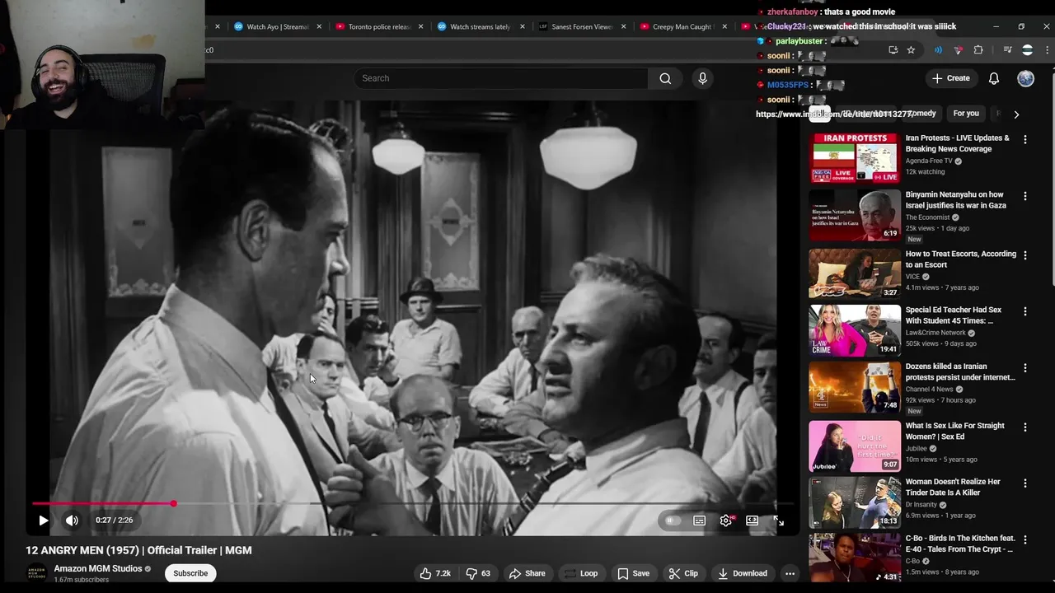1055x593 pixels.
Task: Click the magnifying glass search button
Action: pyautogui.click(x=665, y=78)
